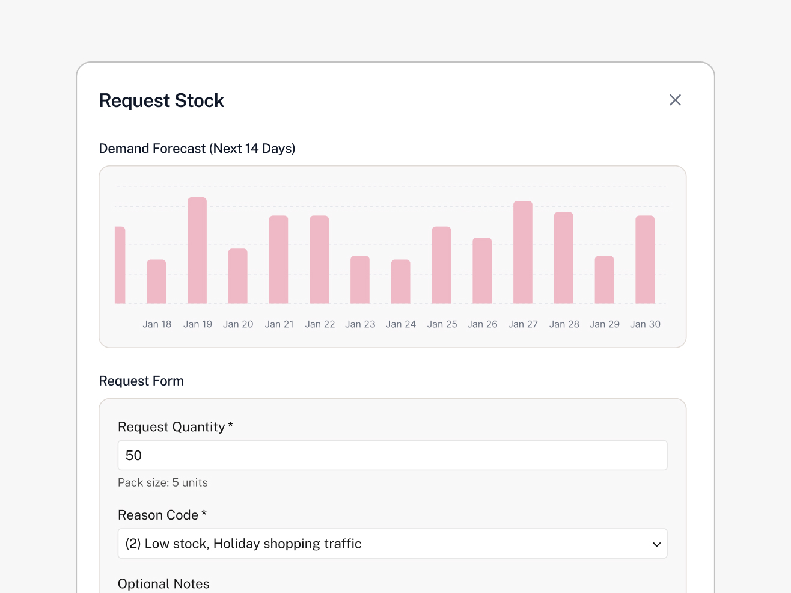Pick the Jan 21 bar in chart

pos(278,259)
